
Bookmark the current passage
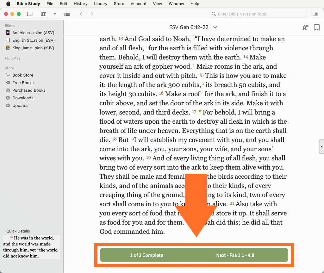(x=316, y=28)
